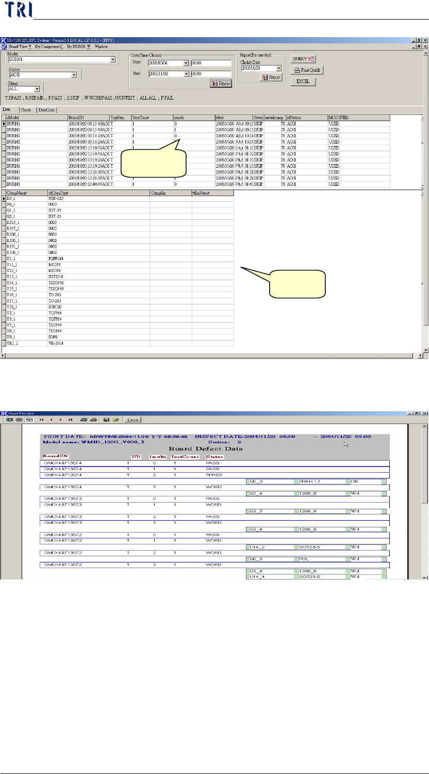Switch to the Data tab
Screen dimensions: 429x774
point(7,110)
